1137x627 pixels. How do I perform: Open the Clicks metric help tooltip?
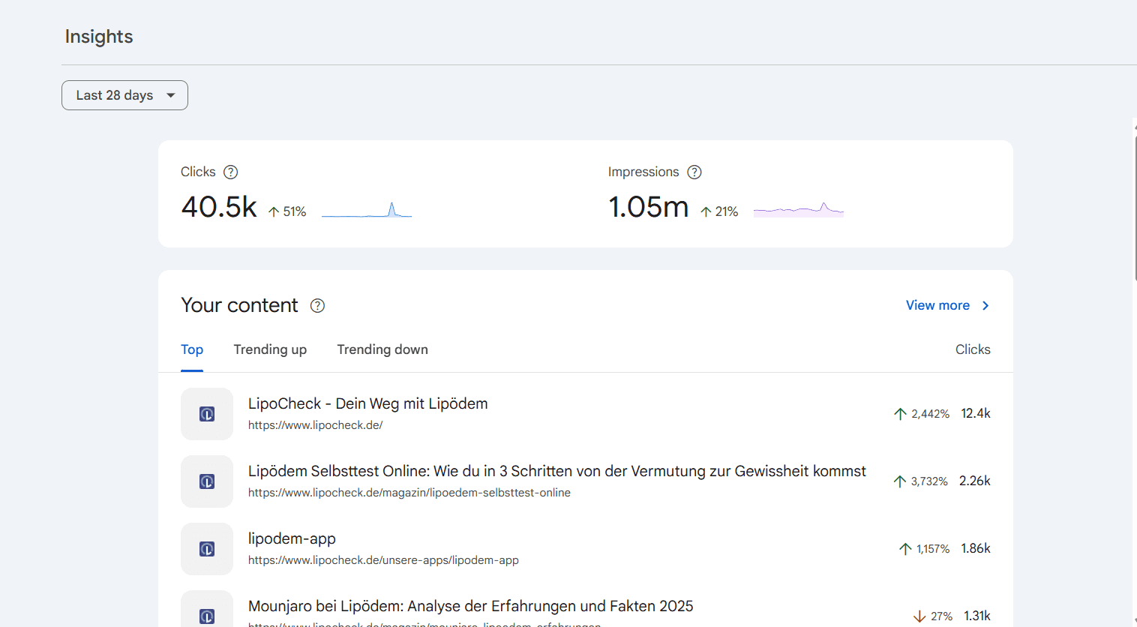[x=230, y=172]
